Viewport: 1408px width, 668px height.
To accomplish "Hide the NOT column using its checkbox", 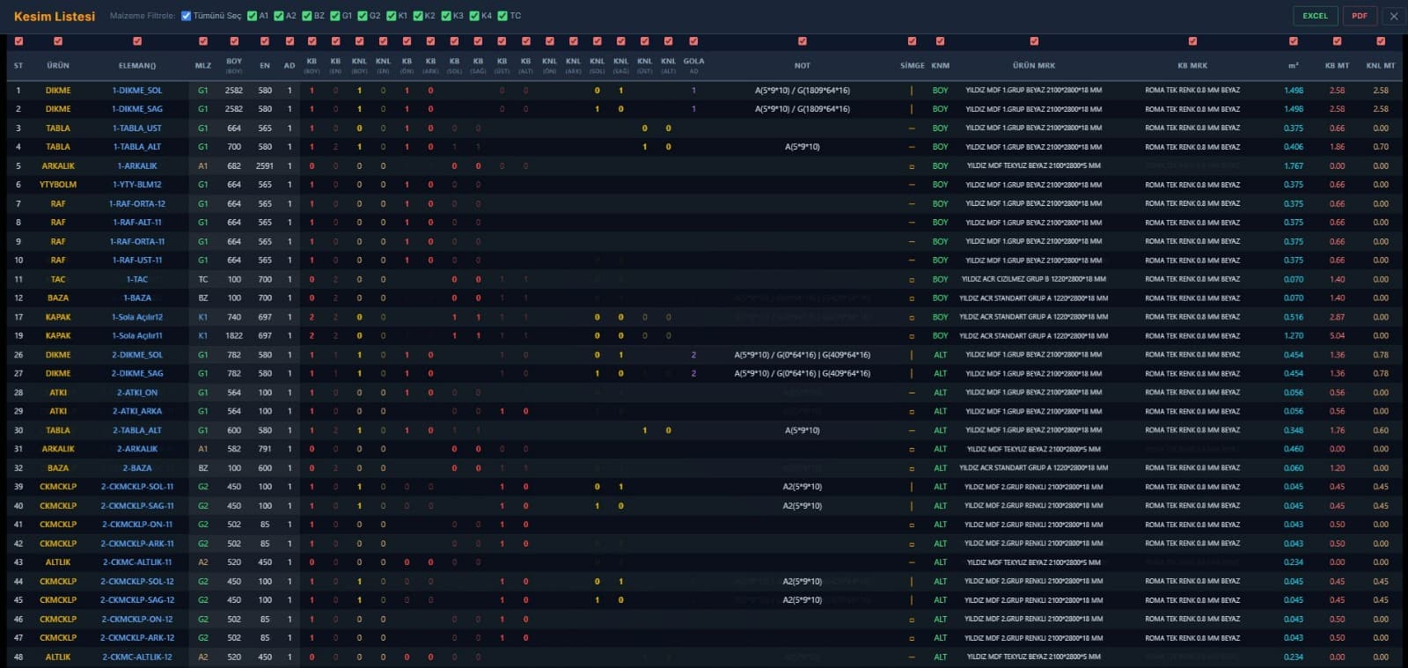I will pyautogui.click(x=802, y=41).
